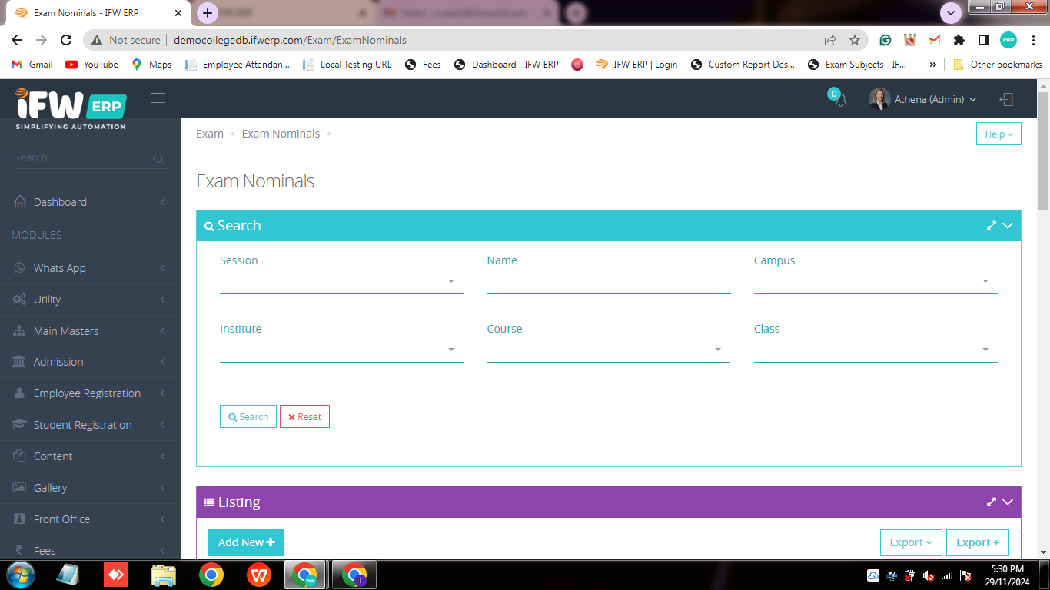Click the Content copy icon
This screenshot has height=590, width=1050.
pos(19,456)
